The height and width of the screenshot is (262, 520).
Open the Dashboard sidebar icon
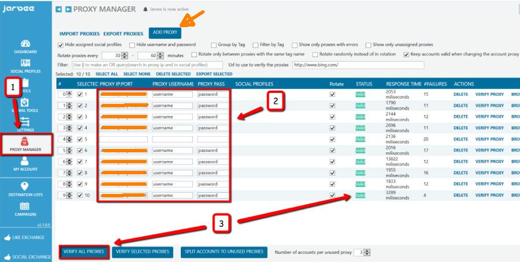pos(25,44)
